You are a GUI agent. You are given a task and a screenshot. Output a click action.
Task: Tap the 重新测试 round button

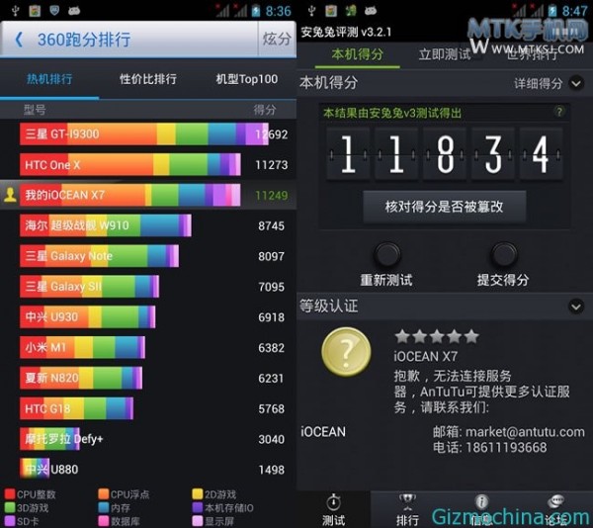click(386, 254)
